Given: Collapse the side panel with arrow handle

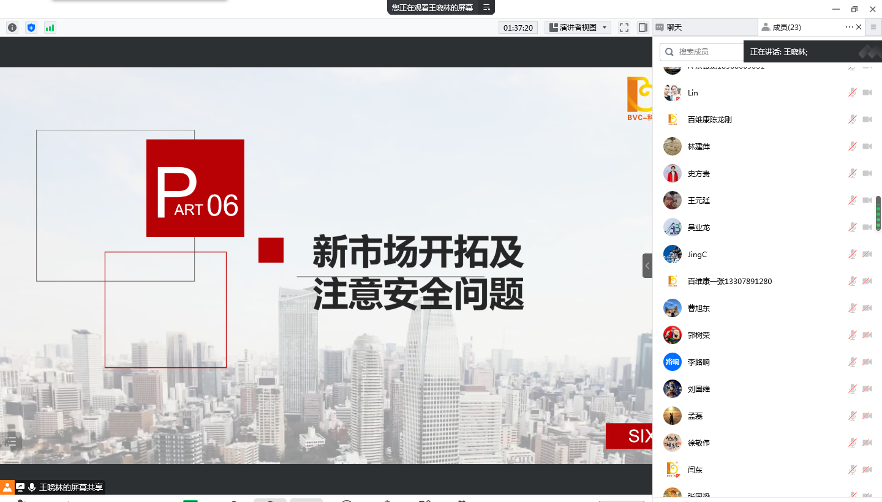Looking at the screenshot, I should coord(647,266).
